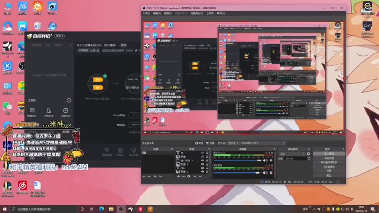379x213 pixels.
Task: Lock the 图像 2 source
Action: (207, 172)
